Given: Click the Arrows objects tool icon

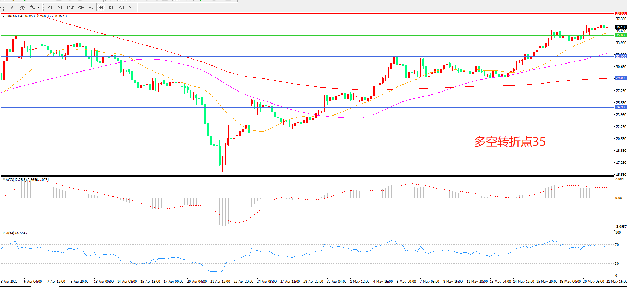Looking at the screenshot, I should point(32,7).
